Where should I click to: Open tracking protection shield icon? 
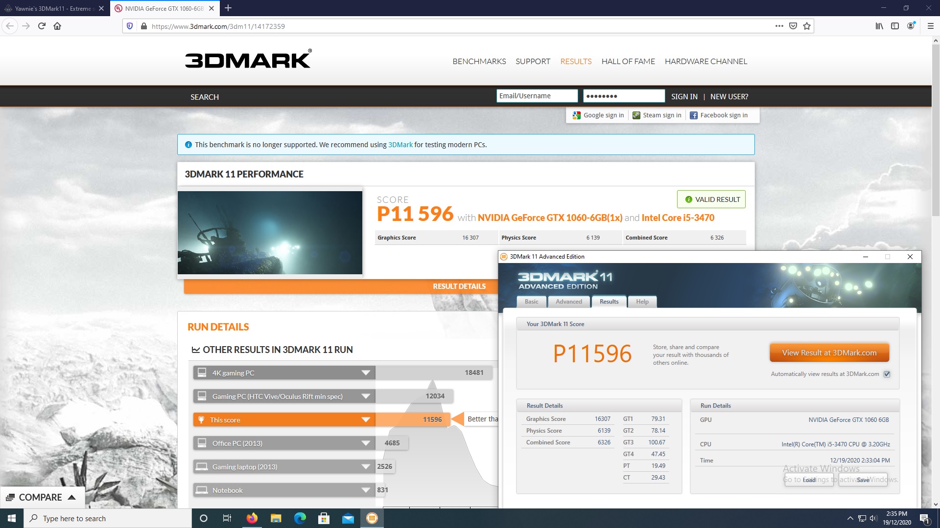(130, 26)
